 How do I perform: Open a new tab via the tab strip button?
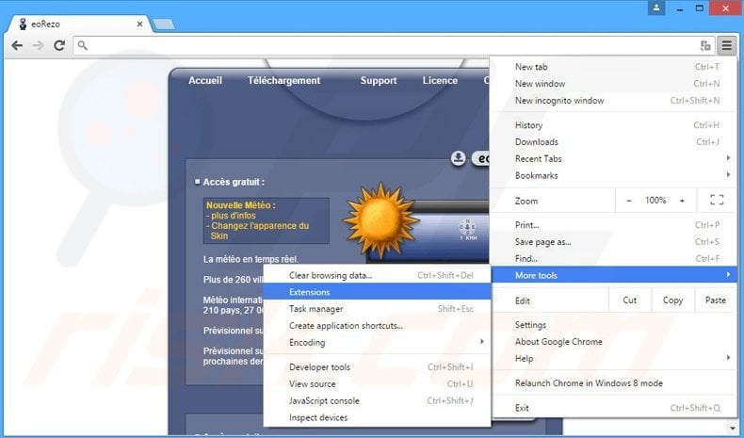coord(164,24)
